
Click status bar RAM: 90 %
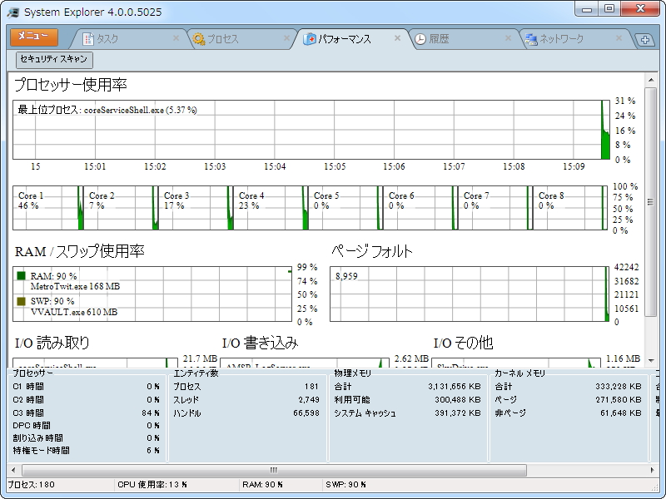[x=262, y=485]
